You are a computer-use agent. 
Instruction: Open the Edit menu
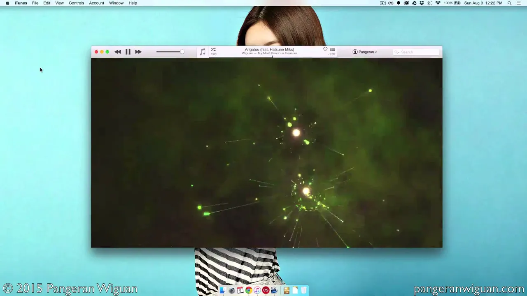point(47,3)
